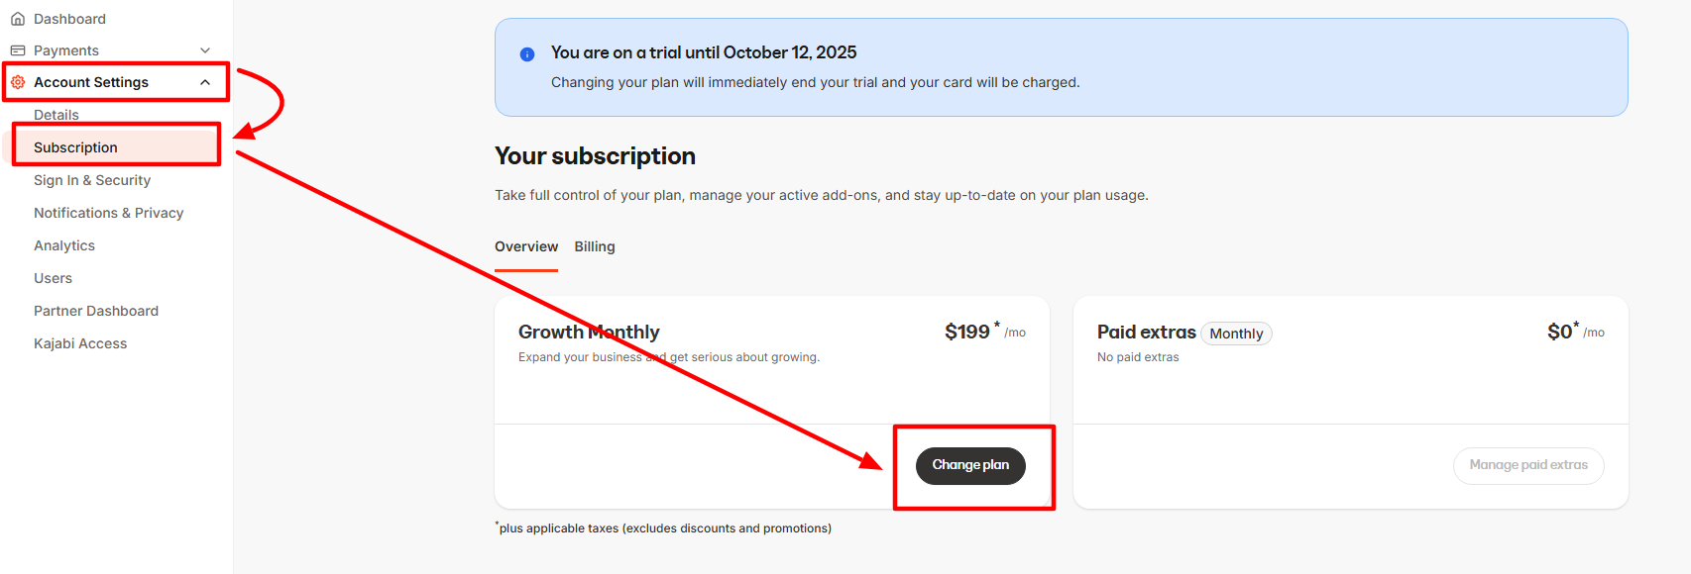Click the blue info icon in trial banner
The image size is (1691, 574).
click(x=527, y=54)
